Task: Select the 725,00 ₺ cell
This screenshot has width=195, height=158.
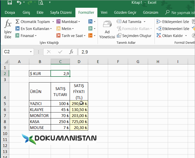Action: [79, 121]
